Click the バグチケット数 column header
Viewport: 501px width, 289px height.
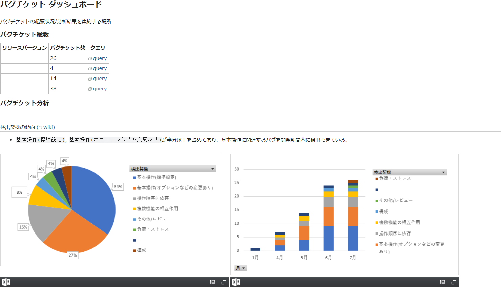(68, 48)
